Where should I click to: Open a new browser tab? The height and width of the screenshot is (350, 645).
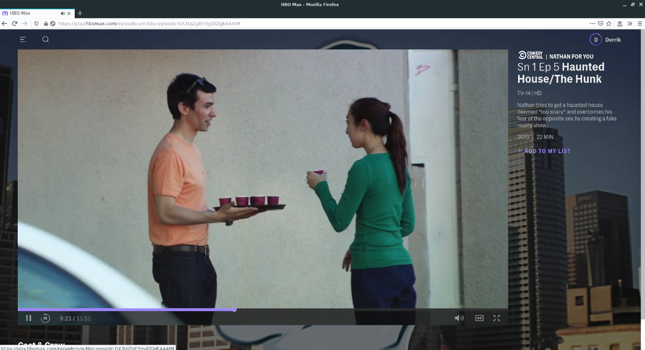(x=80, y=13)
